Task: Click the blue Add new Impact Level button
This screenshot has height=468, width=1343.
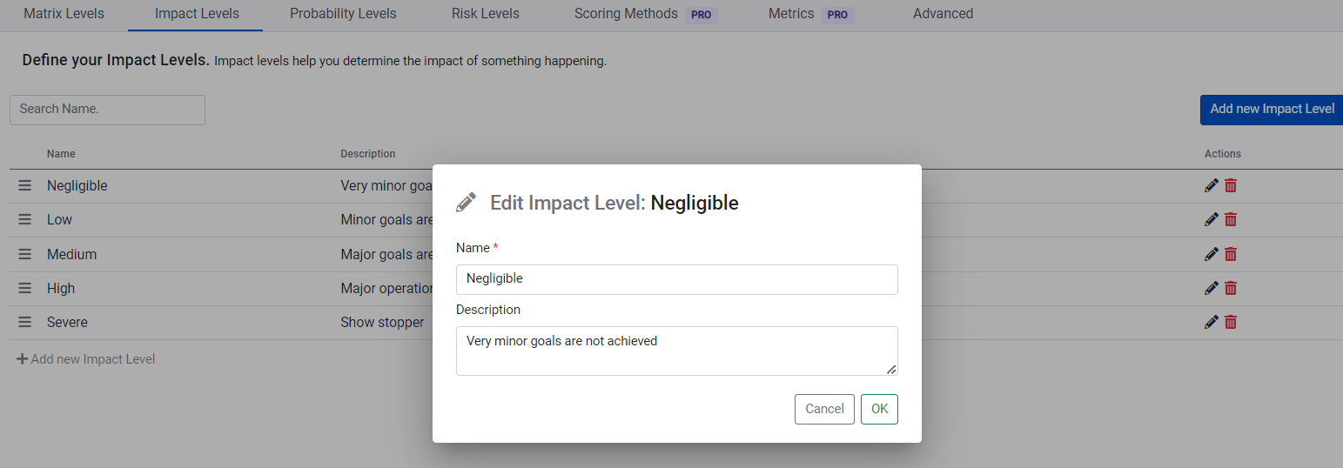Action: (1271, 110)
